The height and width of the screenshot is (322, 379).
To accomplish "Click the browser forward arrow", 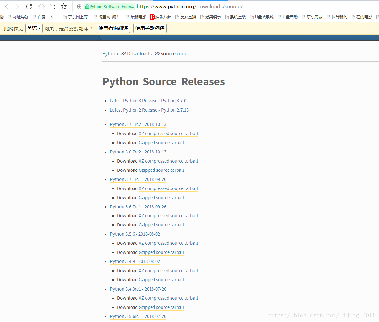I will [17, 6].
